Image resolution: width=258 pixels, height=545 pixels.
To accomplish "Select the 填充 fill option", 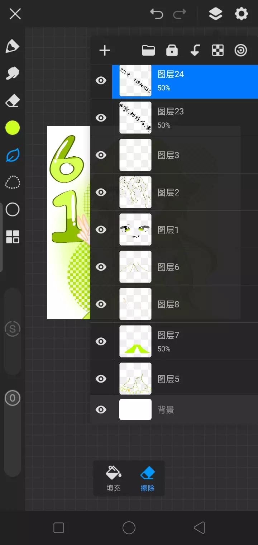I will coord(114,478).
